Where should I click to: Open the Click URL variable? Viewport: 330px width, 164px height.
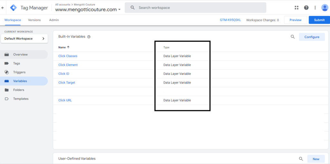click(65, 101)
